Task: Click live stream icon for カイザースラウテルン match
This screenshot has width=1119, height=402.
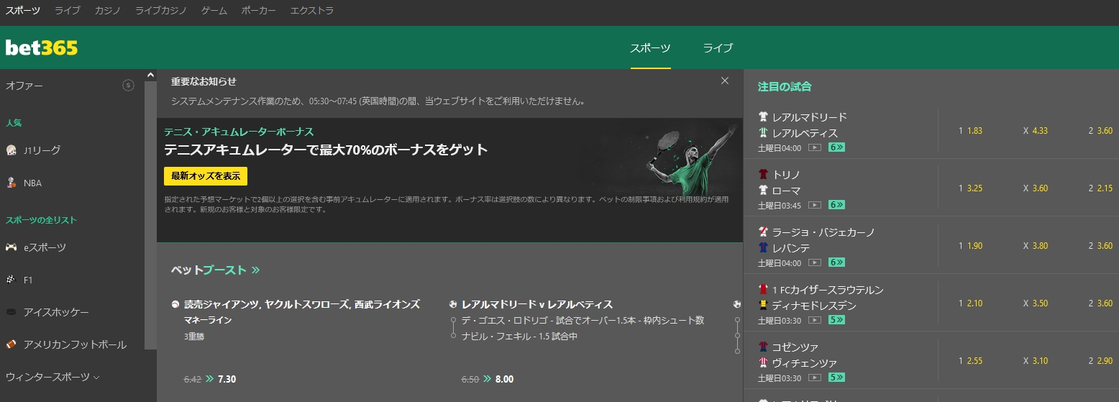Action: (815, 320)
